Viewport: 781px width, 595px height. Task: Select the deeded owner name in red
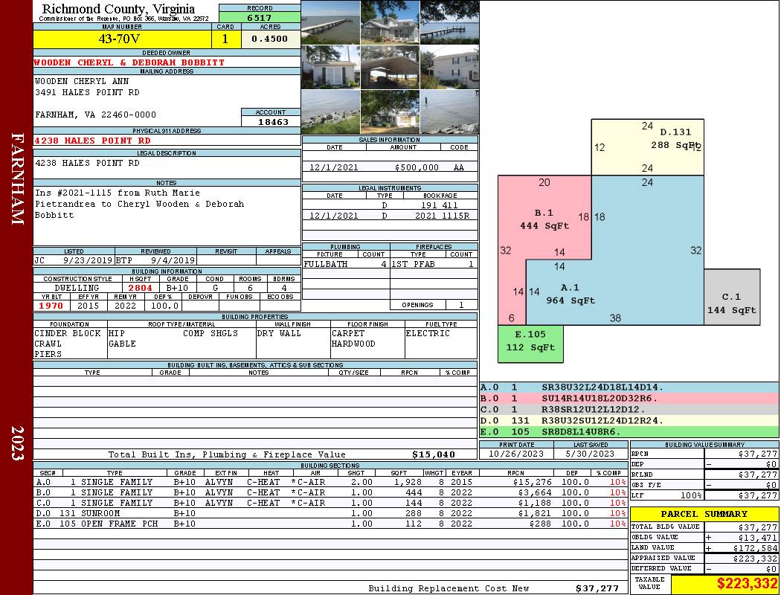tap(129, 63)
